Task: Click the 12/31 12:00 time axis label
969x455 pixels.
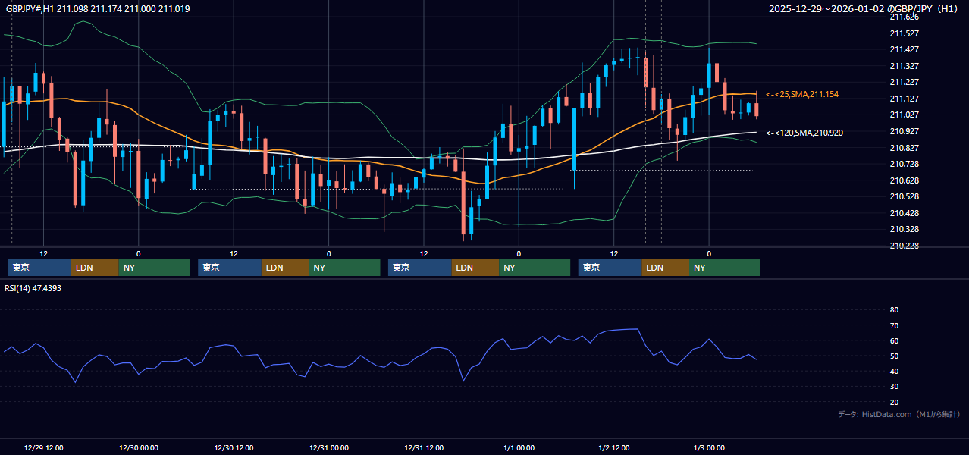Action: (x=424, y=447)
